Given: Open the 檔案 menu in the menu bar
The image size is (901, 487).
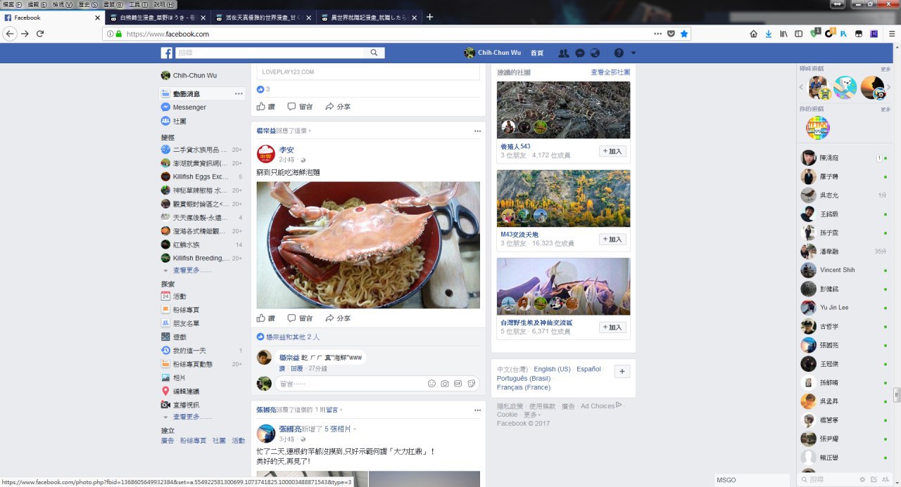Looking at the screenshot, I should pyautogui.click(x=12, y=4).
